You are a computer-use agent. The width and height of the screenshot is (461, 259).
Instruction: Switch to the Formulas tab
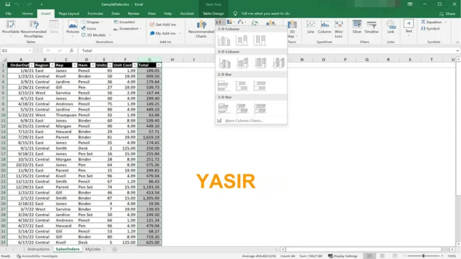point(95,13)
